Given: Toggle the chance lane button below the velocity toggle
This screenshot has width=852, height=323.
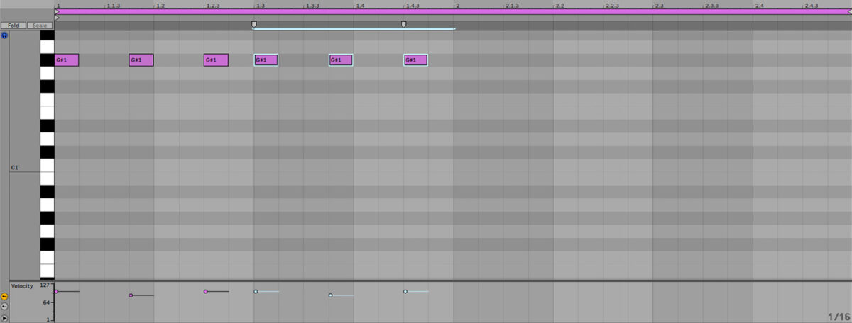Looking at the screenshot, I should point(4,307).
